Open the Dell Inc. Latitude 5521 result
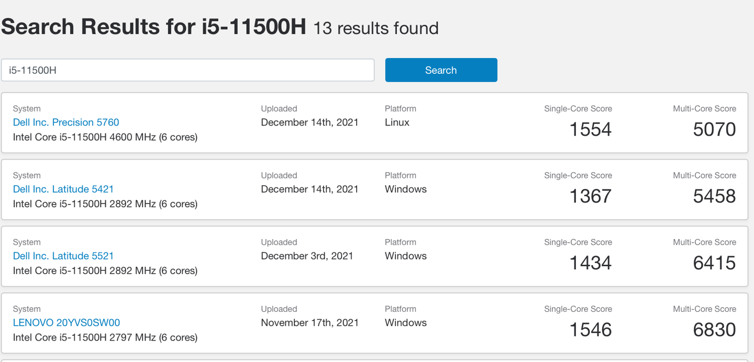Viewport: 754px width, 362px height. (63, 256)
